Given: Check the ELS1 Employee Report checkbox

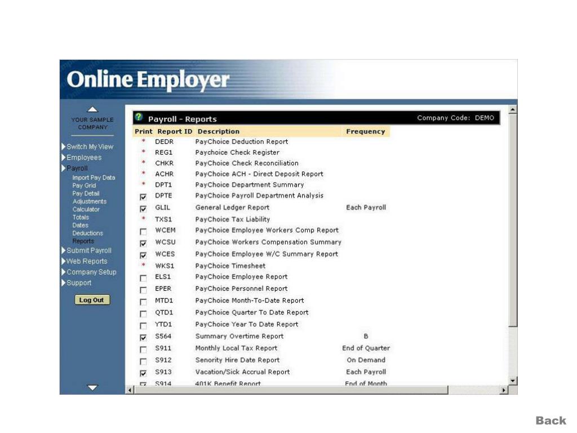Looking at the screenshot, I should click(143, 278).
